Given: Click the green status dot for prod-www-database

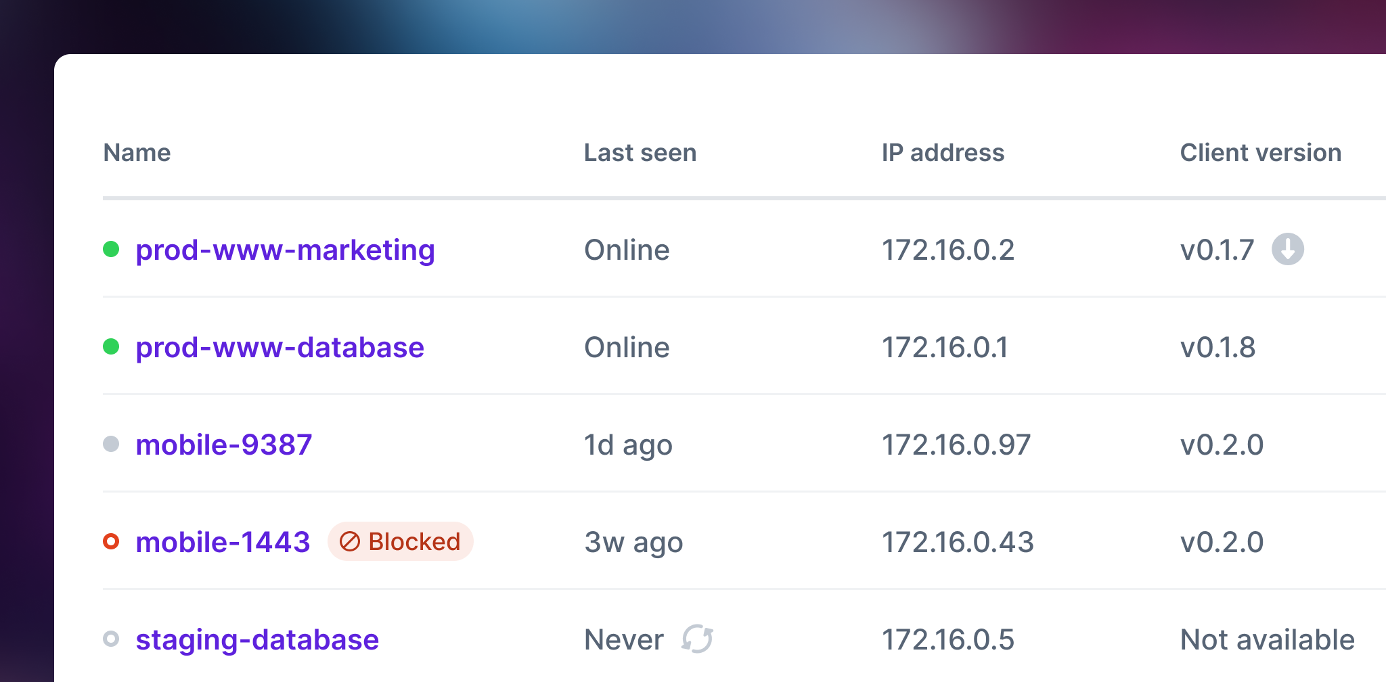Looking at the screenshot, I should (112, 346).
